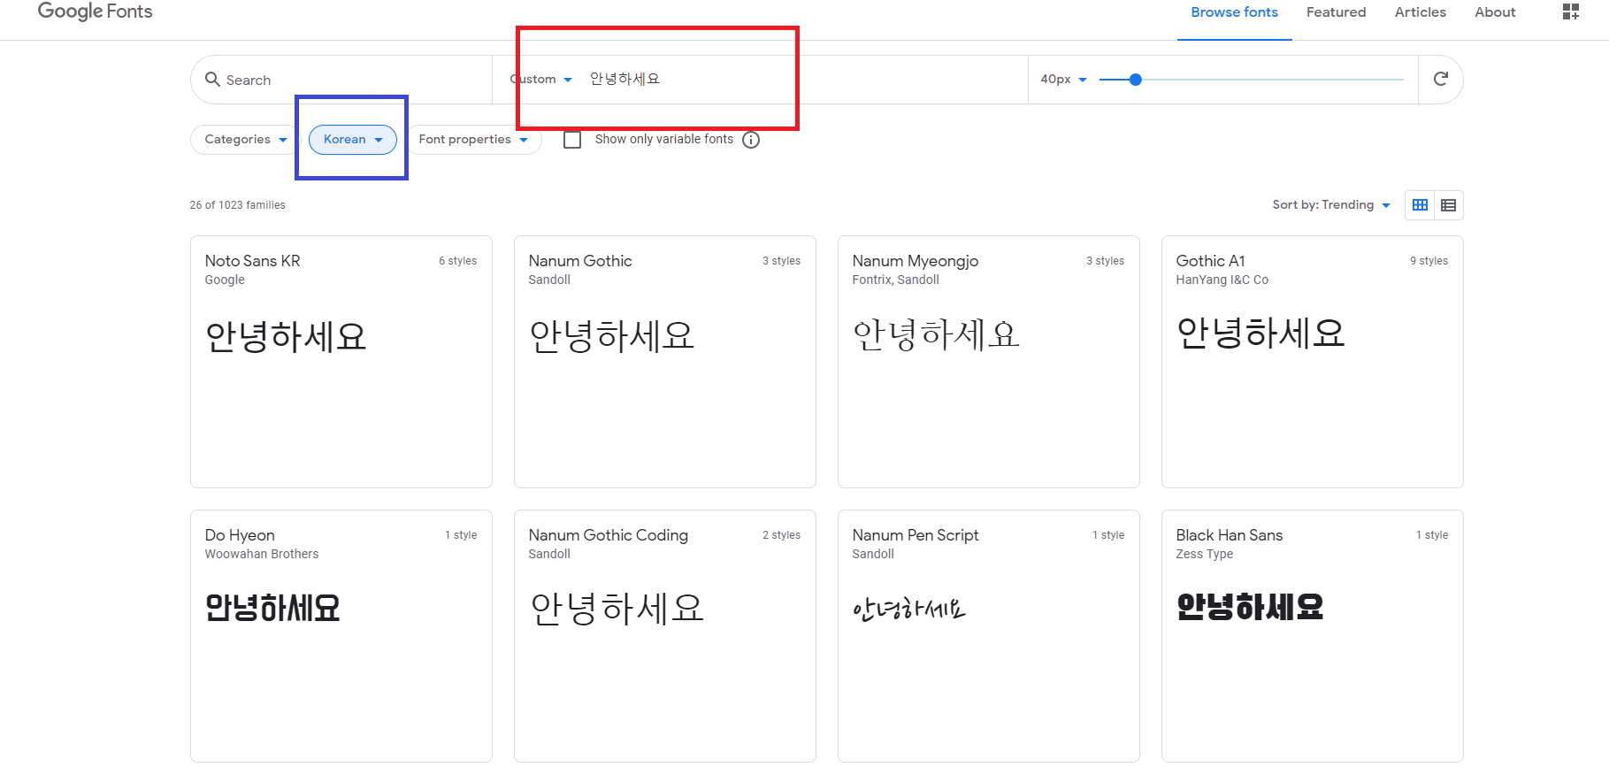Reset all filters with the refresh icon
The width and height of the screenshot is (1609, 767).
[x=1440, y=79]
